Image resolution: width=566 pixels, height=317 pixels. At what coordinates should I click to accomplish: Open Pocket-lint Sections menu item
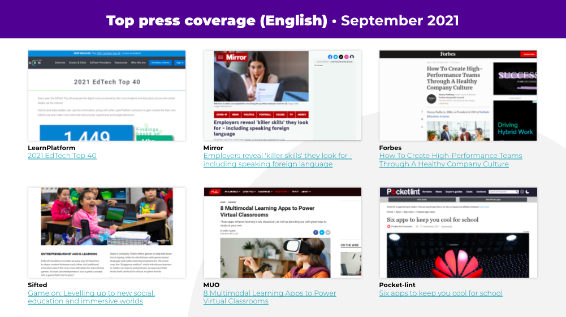pyautogui.click(x=481, y=192)
